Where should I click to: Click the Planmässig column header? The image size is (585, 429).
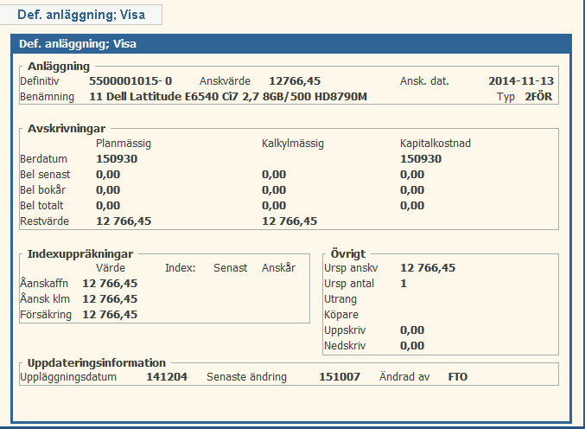(124, 144)
